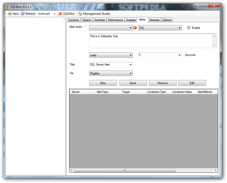Expand the Lasts condition dropdown
Viewport: 227px width, 183px height.
pos(111,55)
